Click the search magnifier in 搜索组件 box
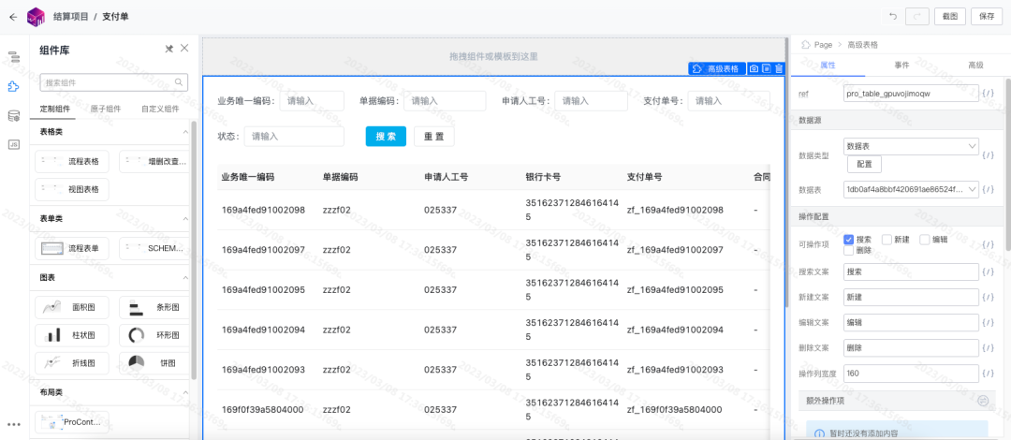1011x440 pixels. (179, 82)
